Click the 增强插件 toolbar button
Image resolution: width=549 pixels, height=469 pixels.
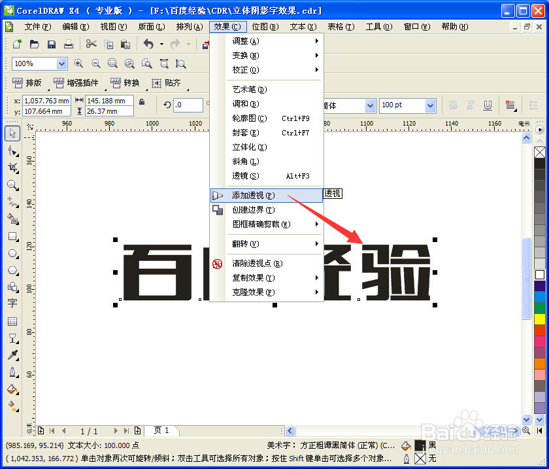tap(76, 83)
